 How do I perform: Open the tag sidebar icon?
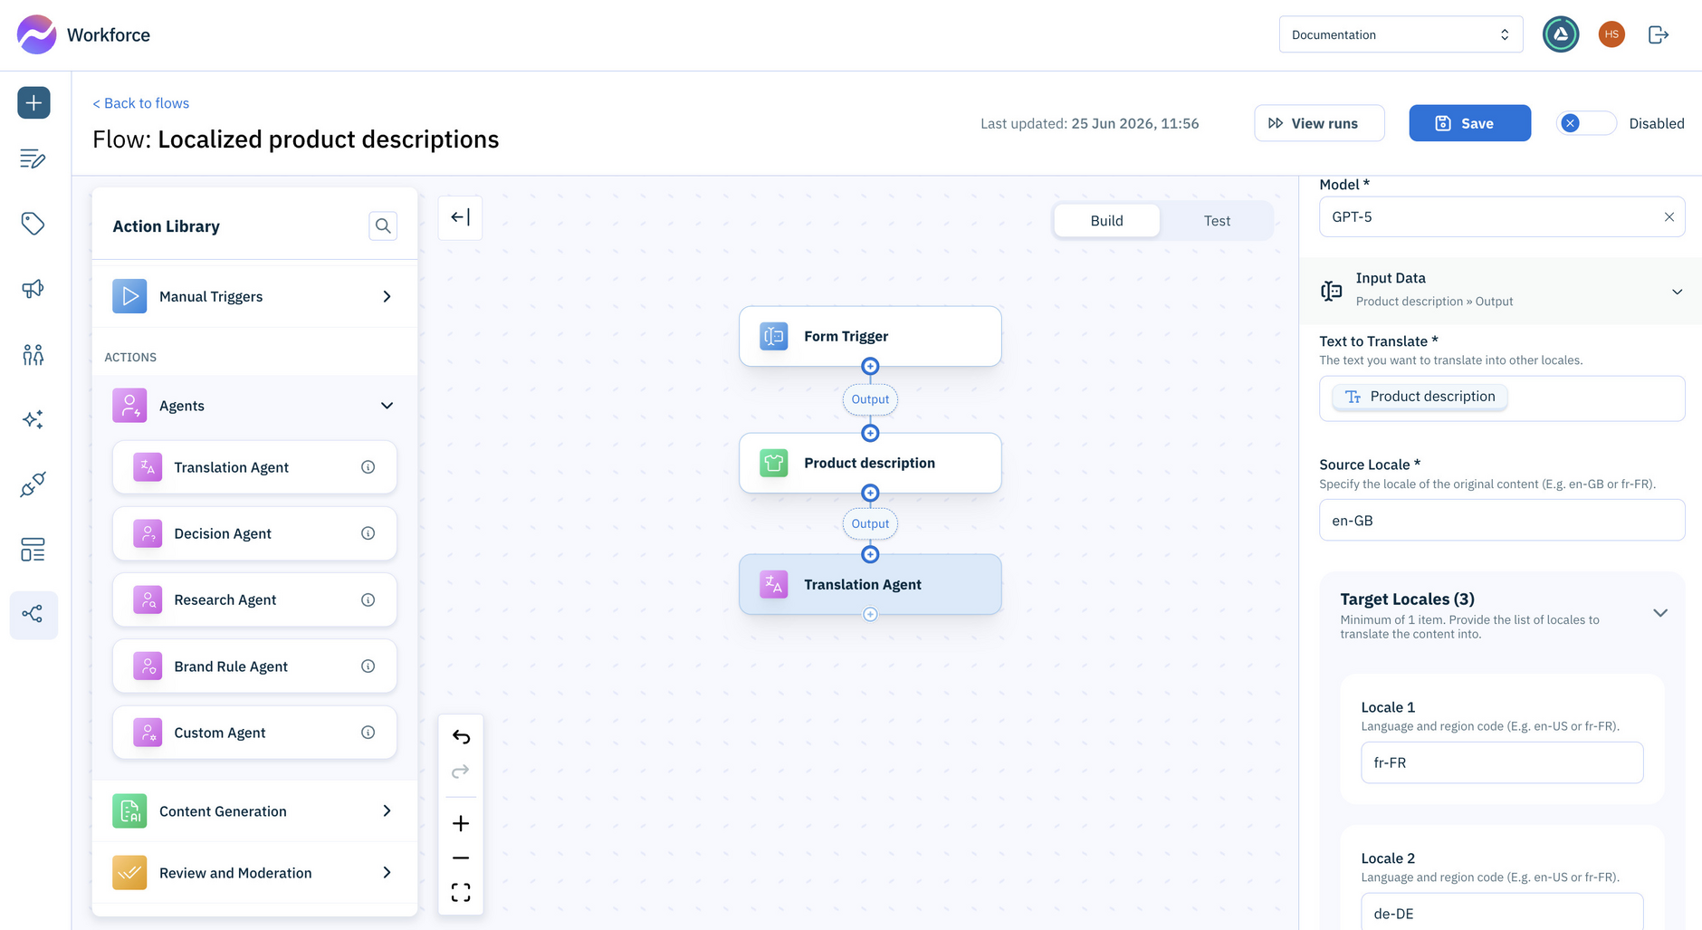33,224
